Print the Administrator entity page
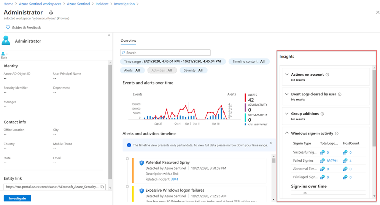 point(51,13)
